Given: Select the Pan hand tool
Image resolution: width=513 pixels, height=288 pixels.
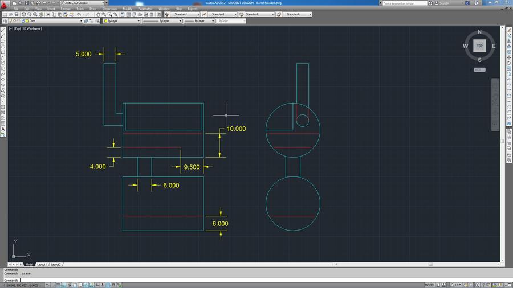Looking at the screenshot, I should coord(98,14).
